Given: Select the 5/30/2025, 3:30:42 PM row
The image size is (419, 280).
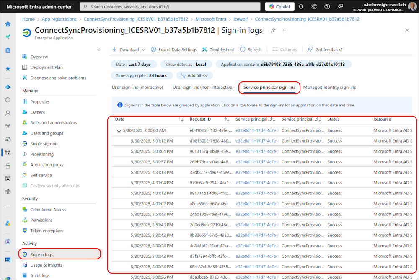Looking at the screenshot, I should (262, 235).
